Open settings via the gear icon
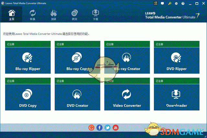207x138 pixels. pyautogui.click(x=176, y=3)
